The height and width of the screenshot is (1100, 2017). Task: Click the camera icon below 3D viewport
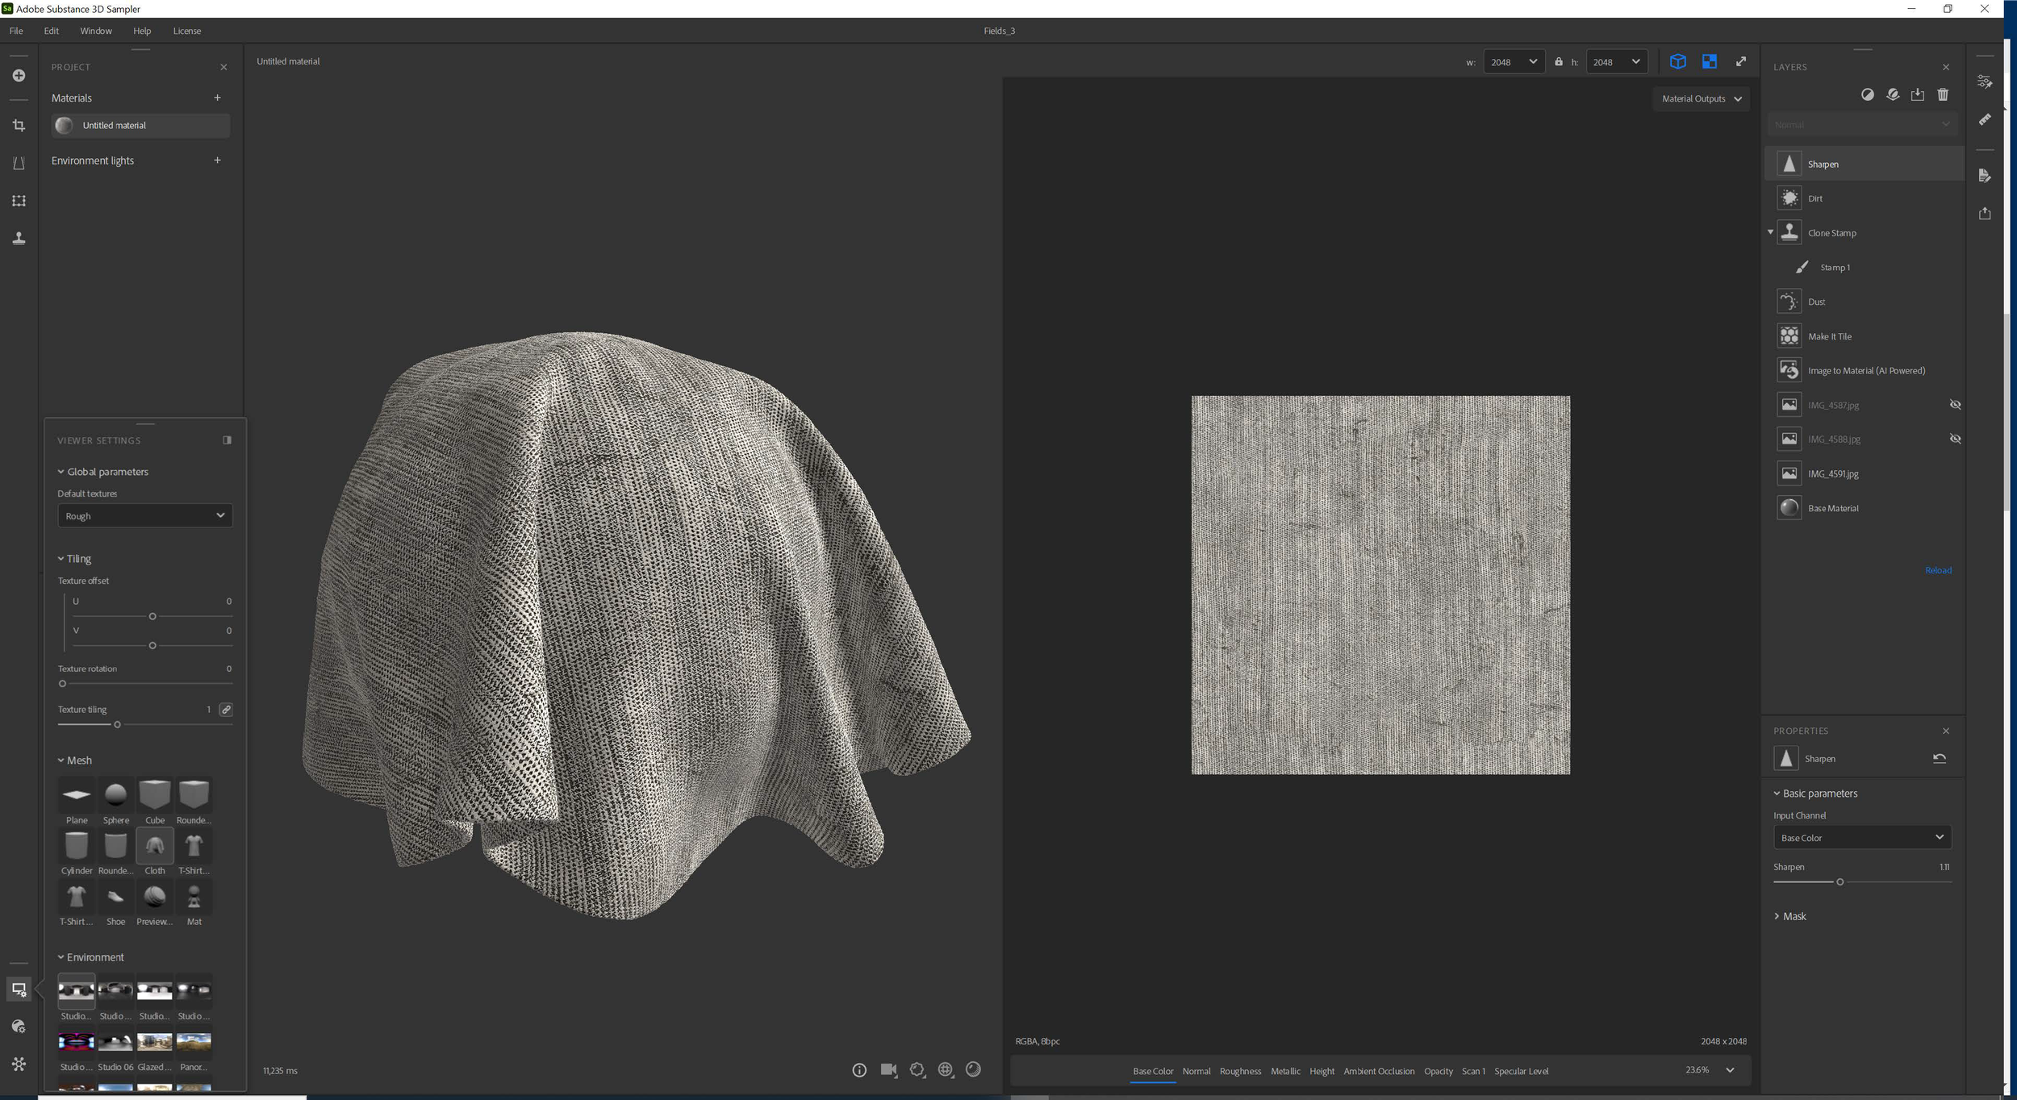tap(888, 1070)
